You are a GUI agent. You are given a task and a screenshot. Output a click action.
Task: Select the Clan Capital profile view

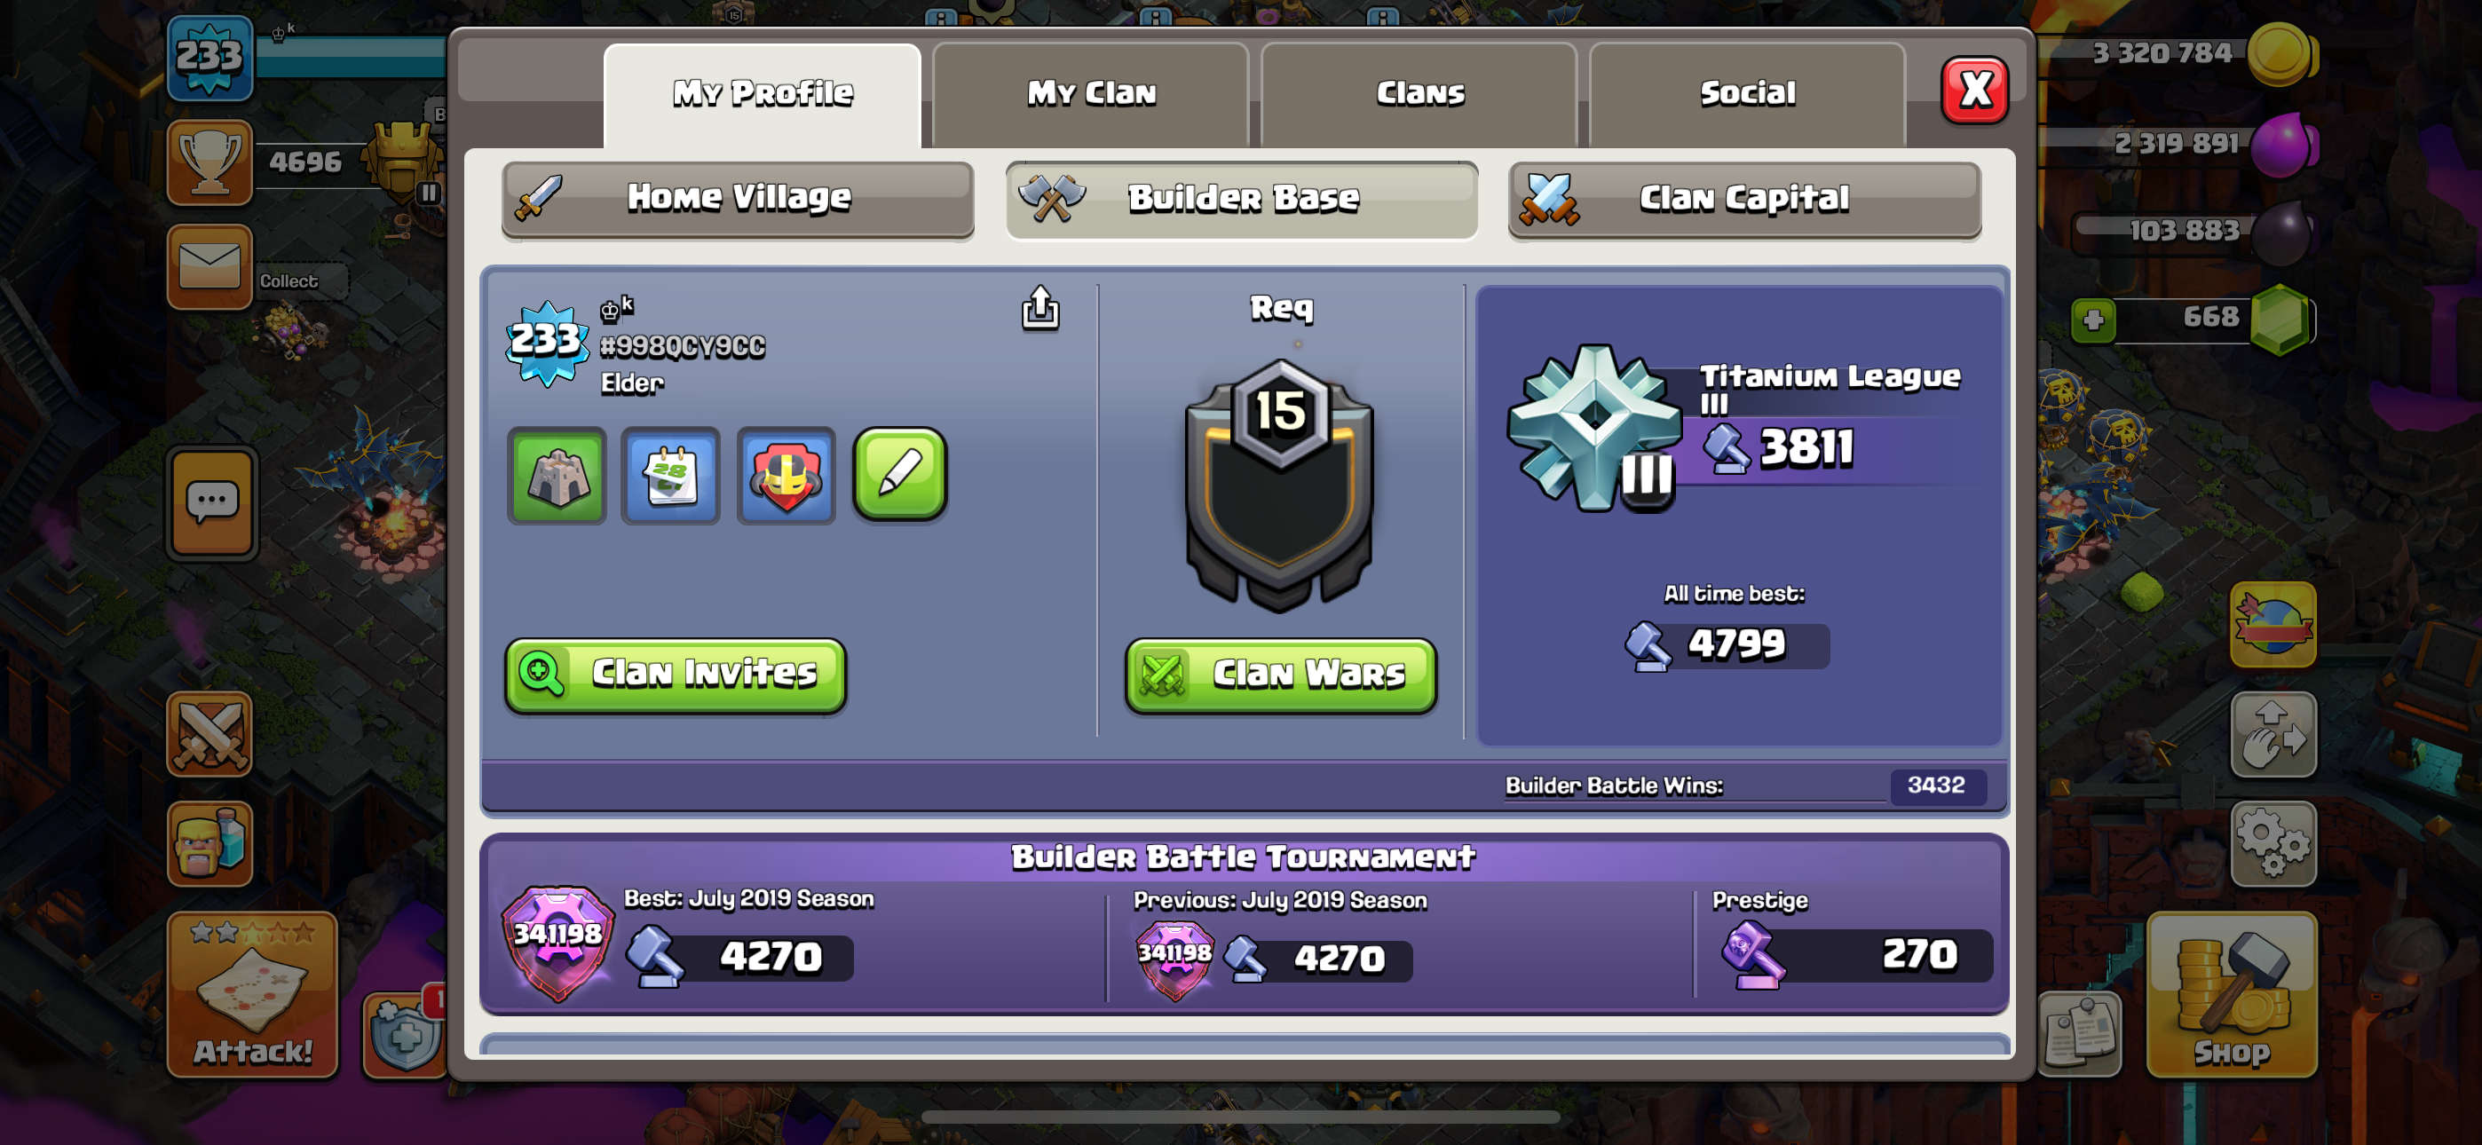point(1745,199)
